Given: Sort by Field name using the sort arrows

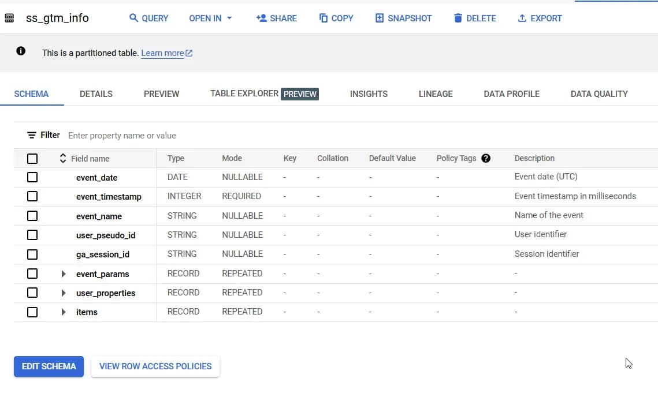Looking at the screenshot, I should (63, 158).
